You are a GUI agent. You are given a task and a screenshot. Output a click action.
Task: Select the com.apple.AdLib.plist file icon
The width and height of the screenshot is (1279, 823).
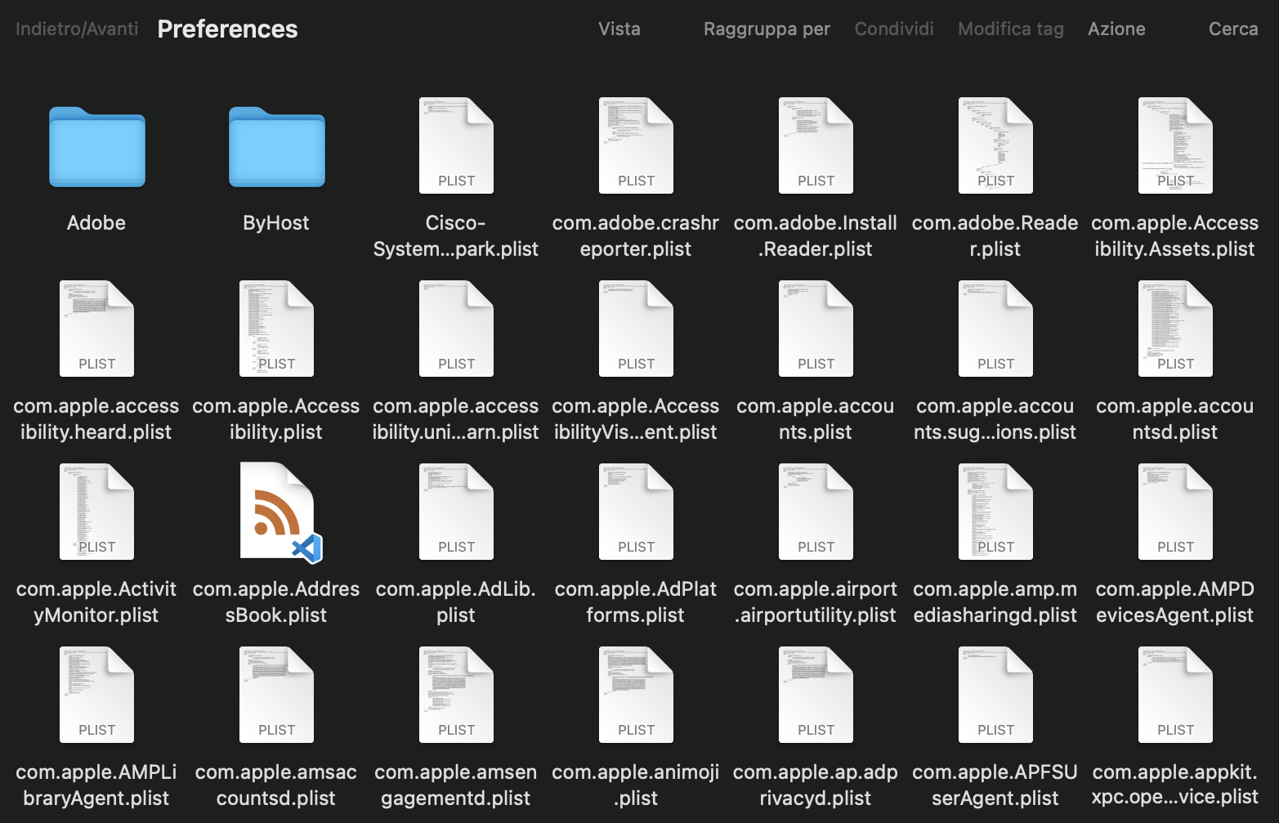456,512
